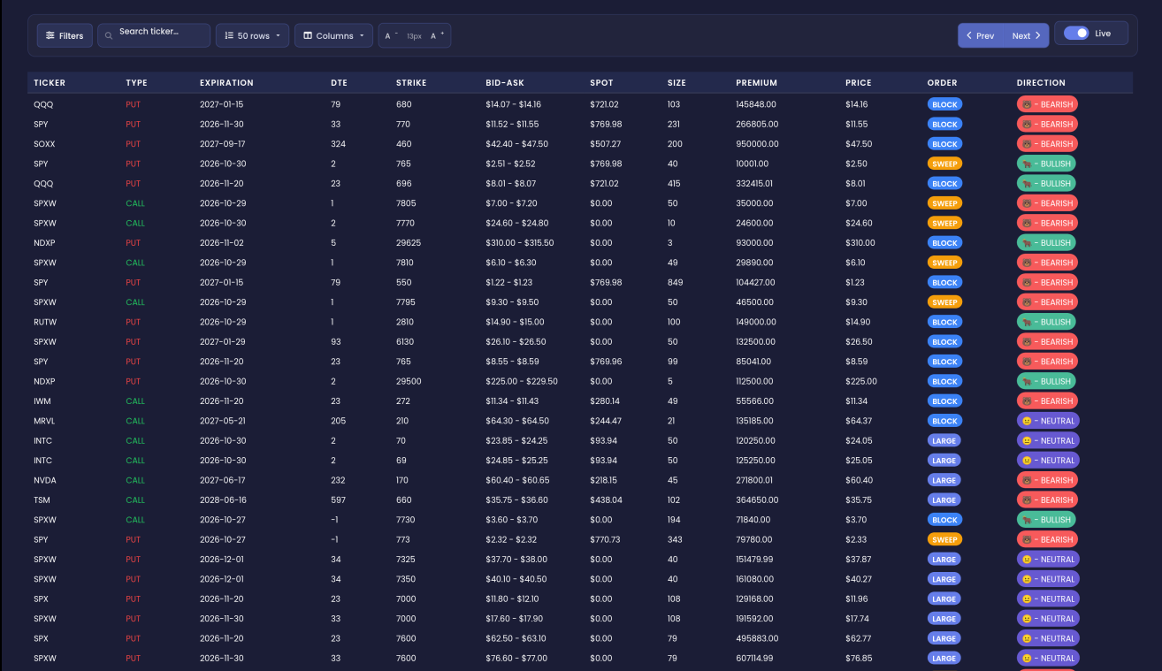The image size is (1162, 671).
Task: Open the Filters panel
Action: pos(65,35)
